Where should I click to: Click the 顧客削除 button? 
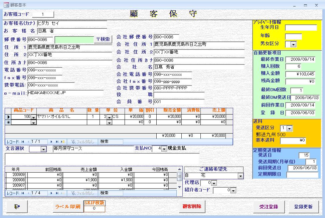coord(192,206)
